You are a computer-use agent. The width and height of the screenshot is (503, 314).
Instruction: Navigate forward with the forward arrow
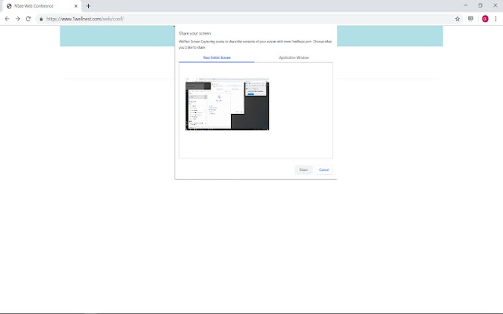click(17, 19)
